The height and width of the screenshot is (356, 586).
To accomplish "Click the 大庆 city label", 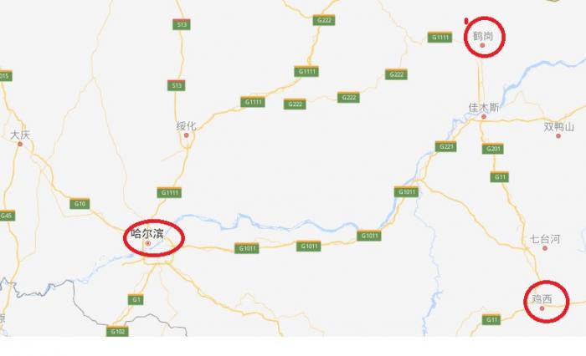I will (x=20, y=135).
